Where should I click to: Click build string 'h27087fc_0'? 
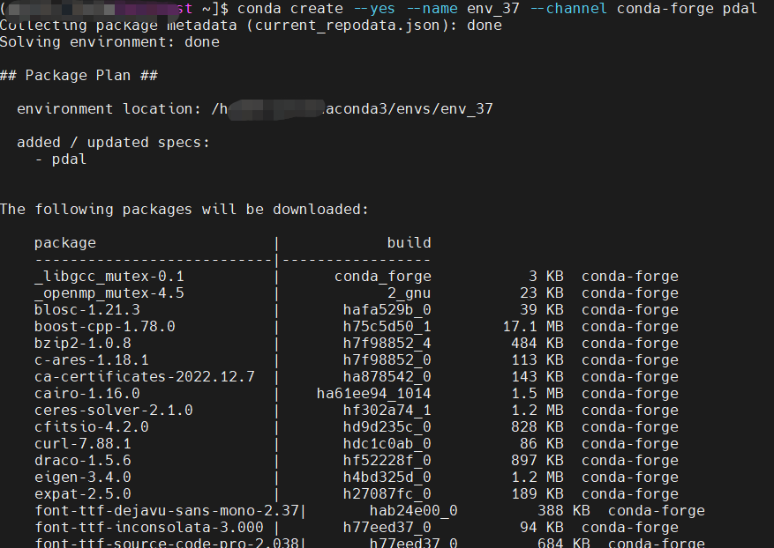[x=387, y=494]
